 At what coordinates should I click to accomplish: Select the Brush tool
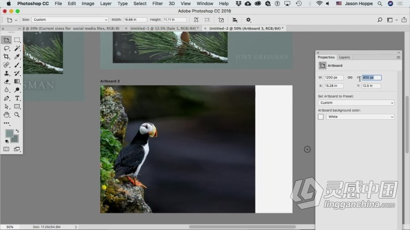coord(17,65)
